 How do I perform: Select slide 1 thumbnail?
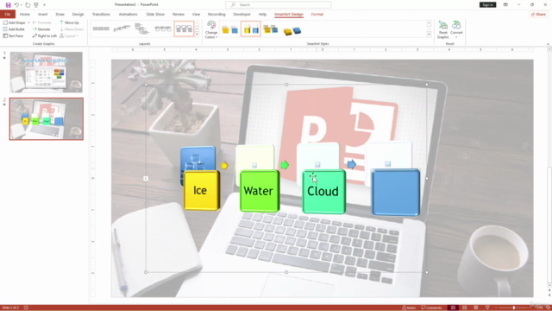click(x=46, y=72)
